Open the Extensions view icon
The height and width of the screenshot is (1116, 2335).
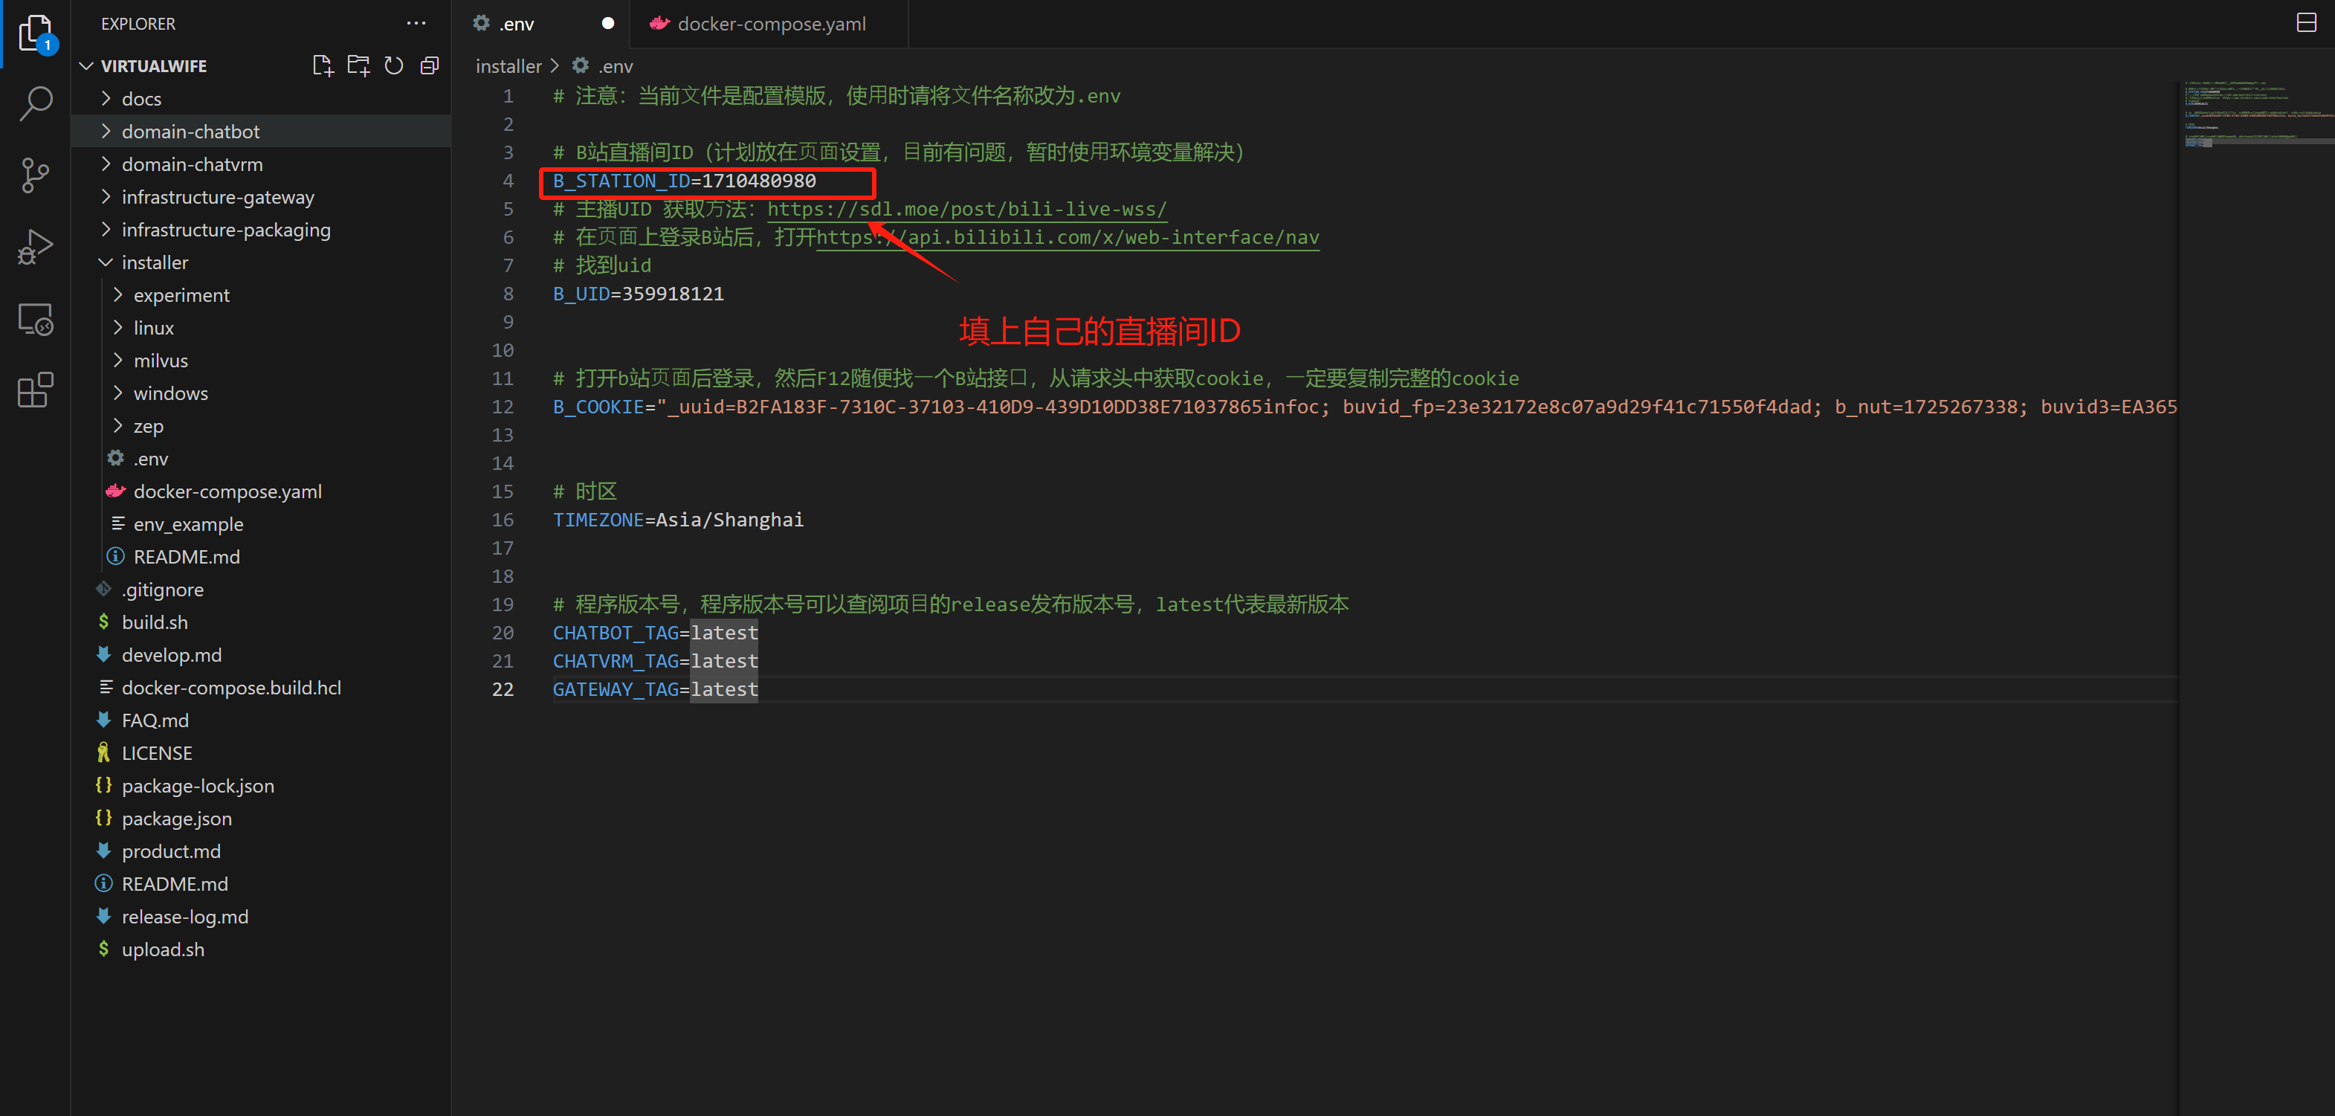(x=36, y=390)
